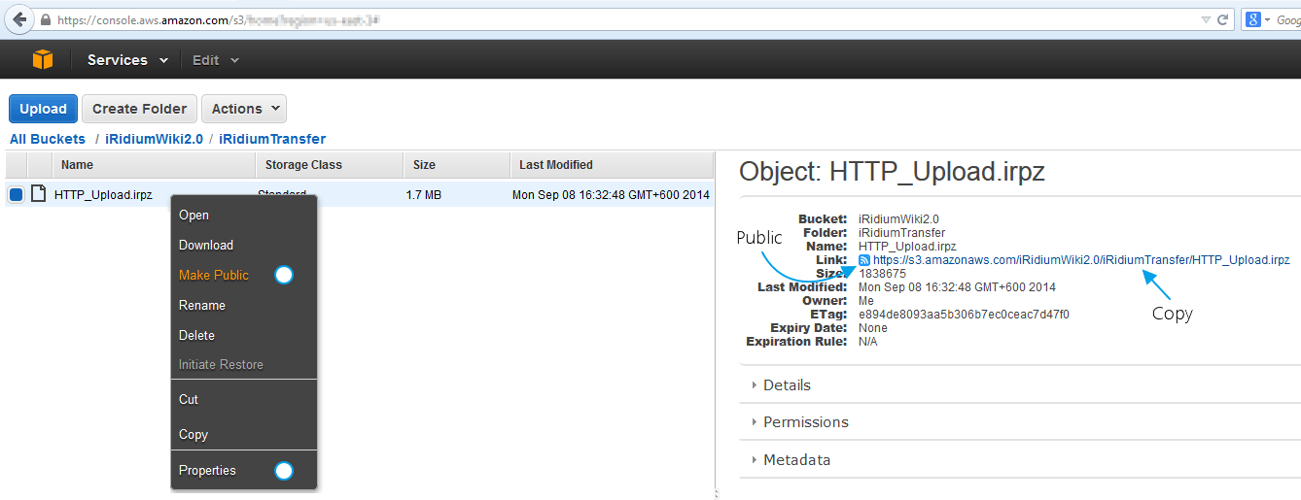Open the iRidiumWiki2.0 bucket breadcrumb
The height and width of the screenshot is (500, 1301).
[x=154, y=139]
